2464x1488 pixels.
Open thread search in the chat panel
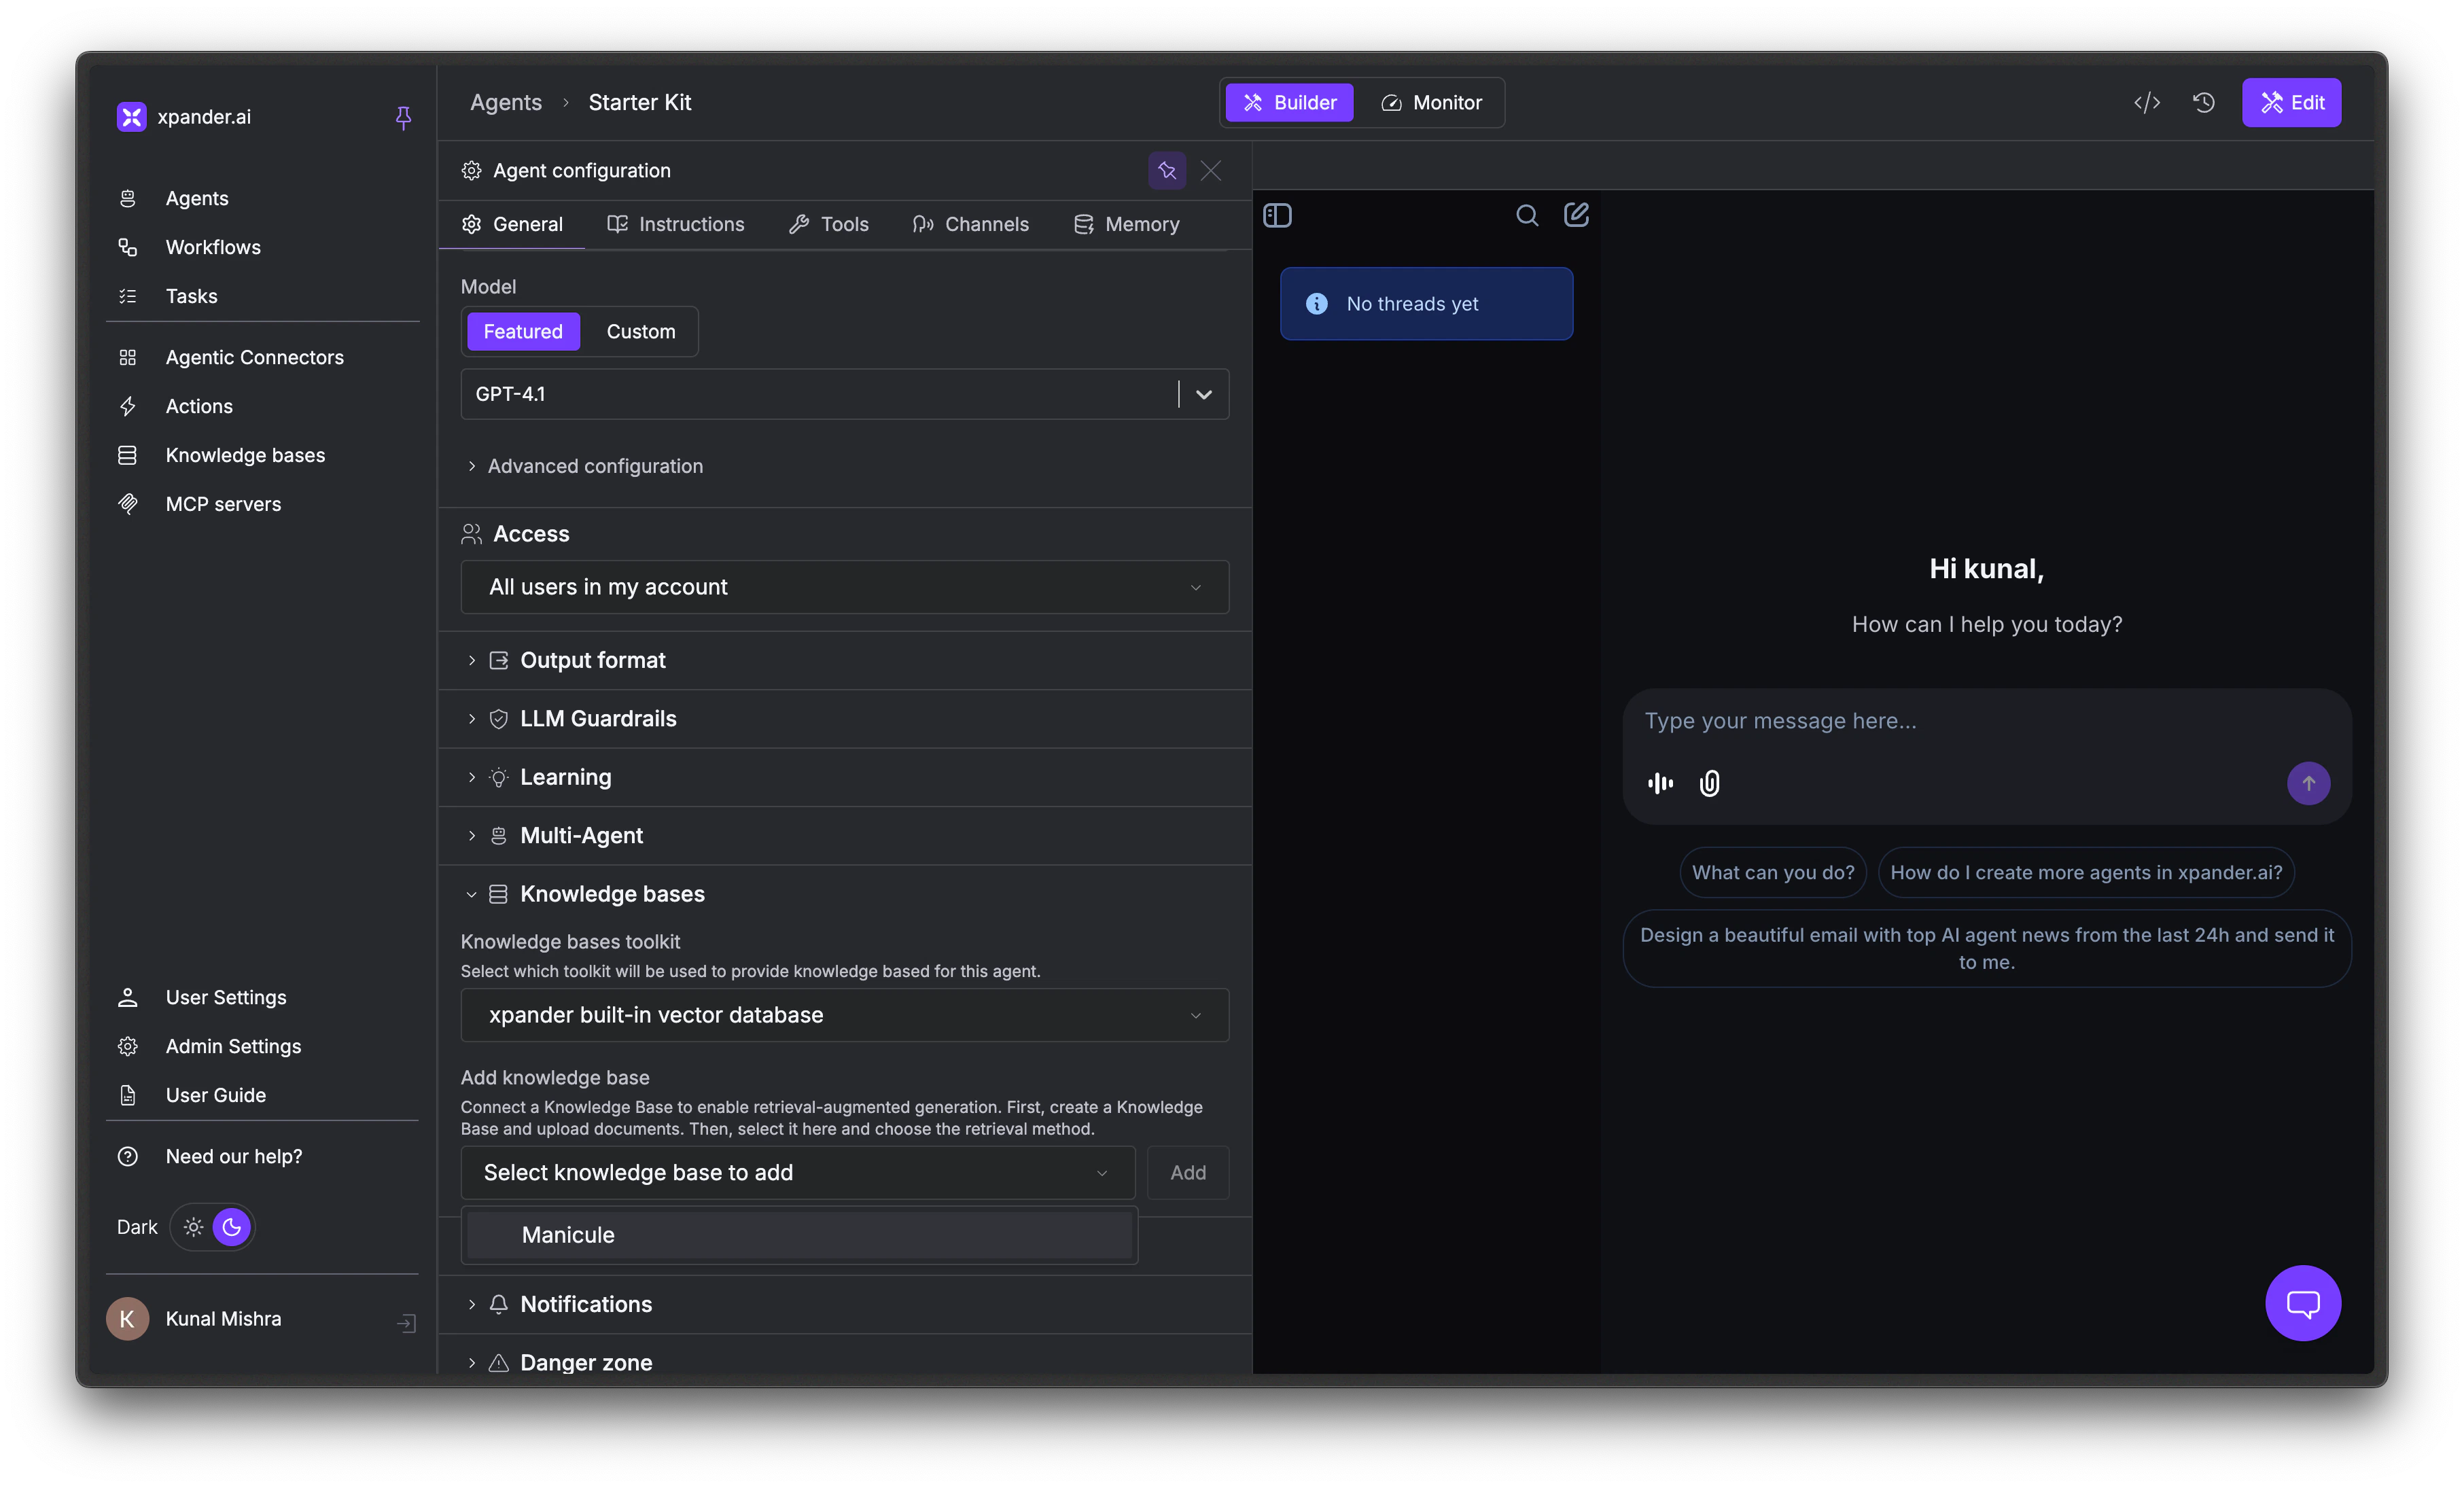click(1527, 215)
